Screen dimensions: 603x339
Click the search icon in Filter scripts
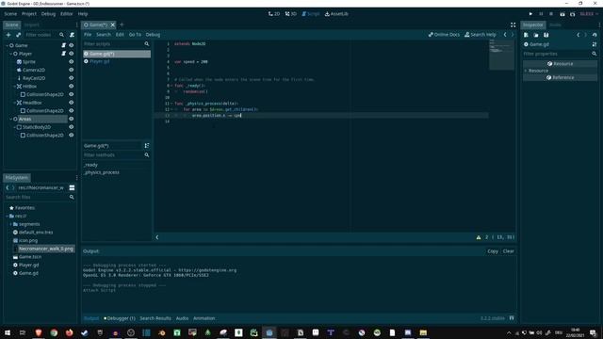[x=147, y=44]
